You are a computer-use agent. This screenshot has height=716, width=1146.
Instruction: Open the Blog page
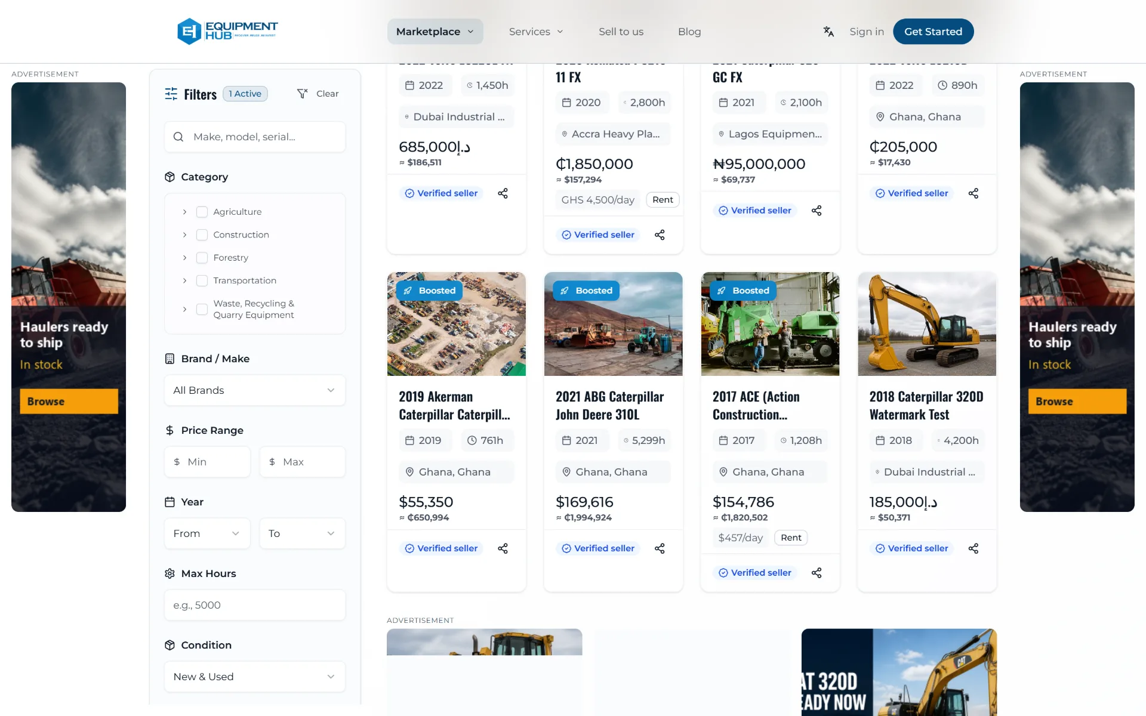coord(689,32)
